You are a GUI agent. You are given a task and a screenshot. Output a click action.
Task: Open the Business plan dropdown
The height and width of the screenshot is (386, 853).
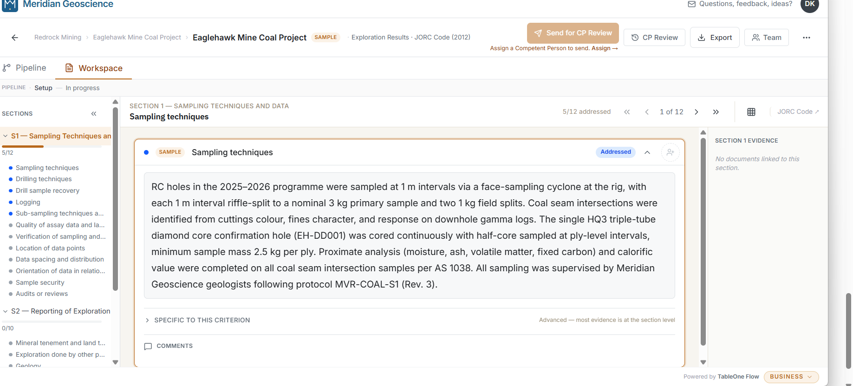pos(791,377)
